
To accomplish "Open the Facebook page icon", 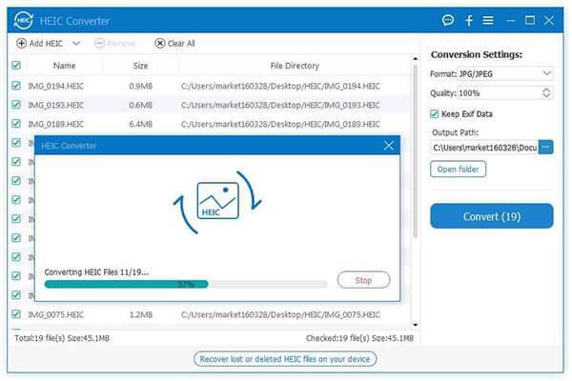I will [x=469, y=20].
